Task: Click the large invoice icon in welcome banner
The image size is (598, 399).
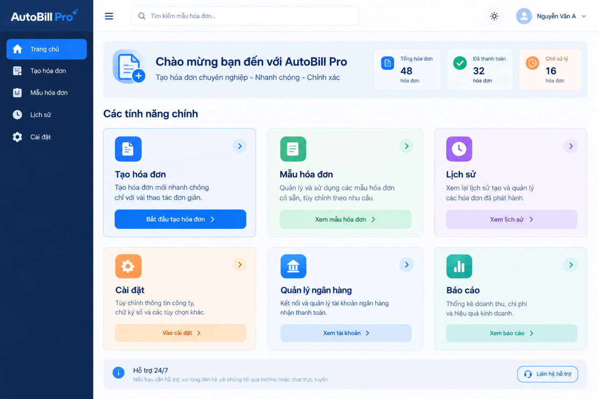Action: 129,67
